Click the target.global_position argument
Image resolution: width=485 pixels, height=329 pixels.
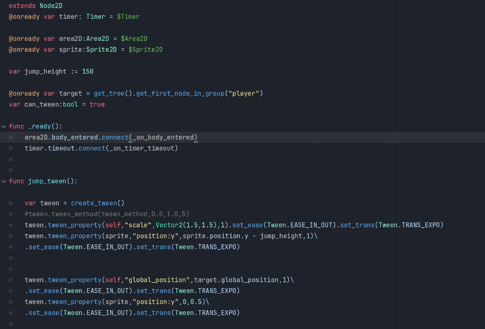coord(237,280)
